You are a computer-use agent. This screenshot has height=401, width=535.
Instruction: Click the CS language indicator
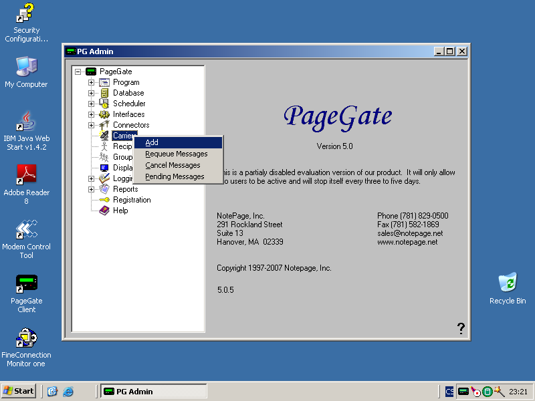449,392
